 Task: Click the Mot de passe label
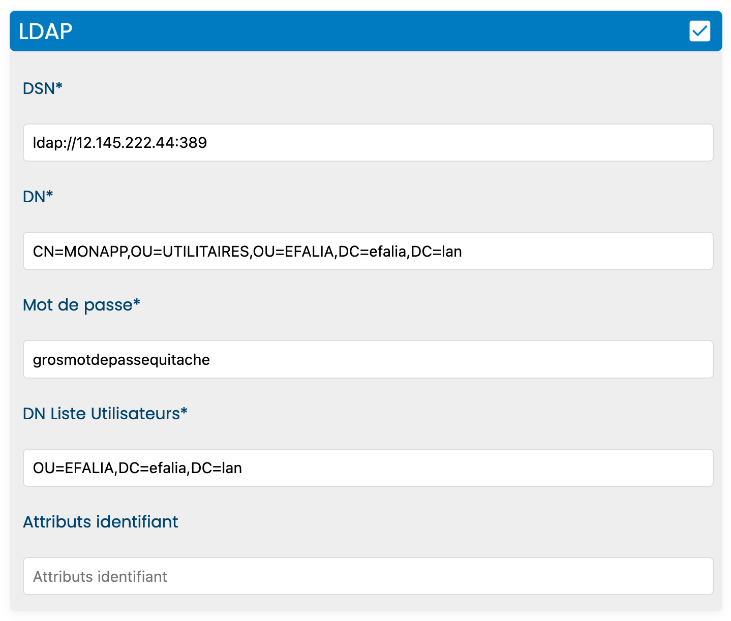[x=77, y=305]
